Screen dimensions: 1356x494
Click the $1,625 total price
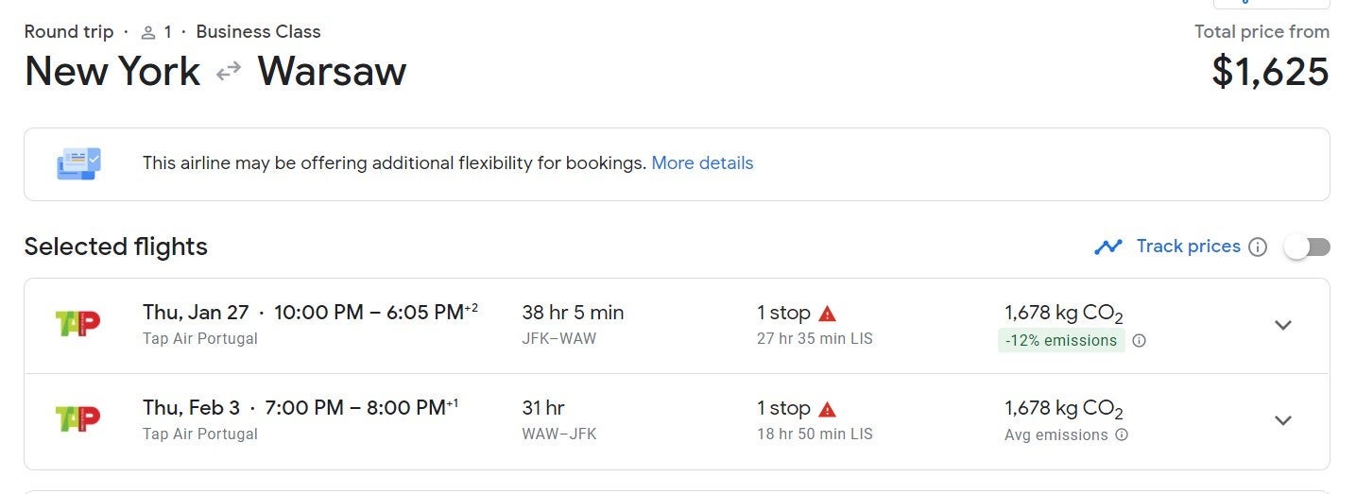click(1270, 73)
